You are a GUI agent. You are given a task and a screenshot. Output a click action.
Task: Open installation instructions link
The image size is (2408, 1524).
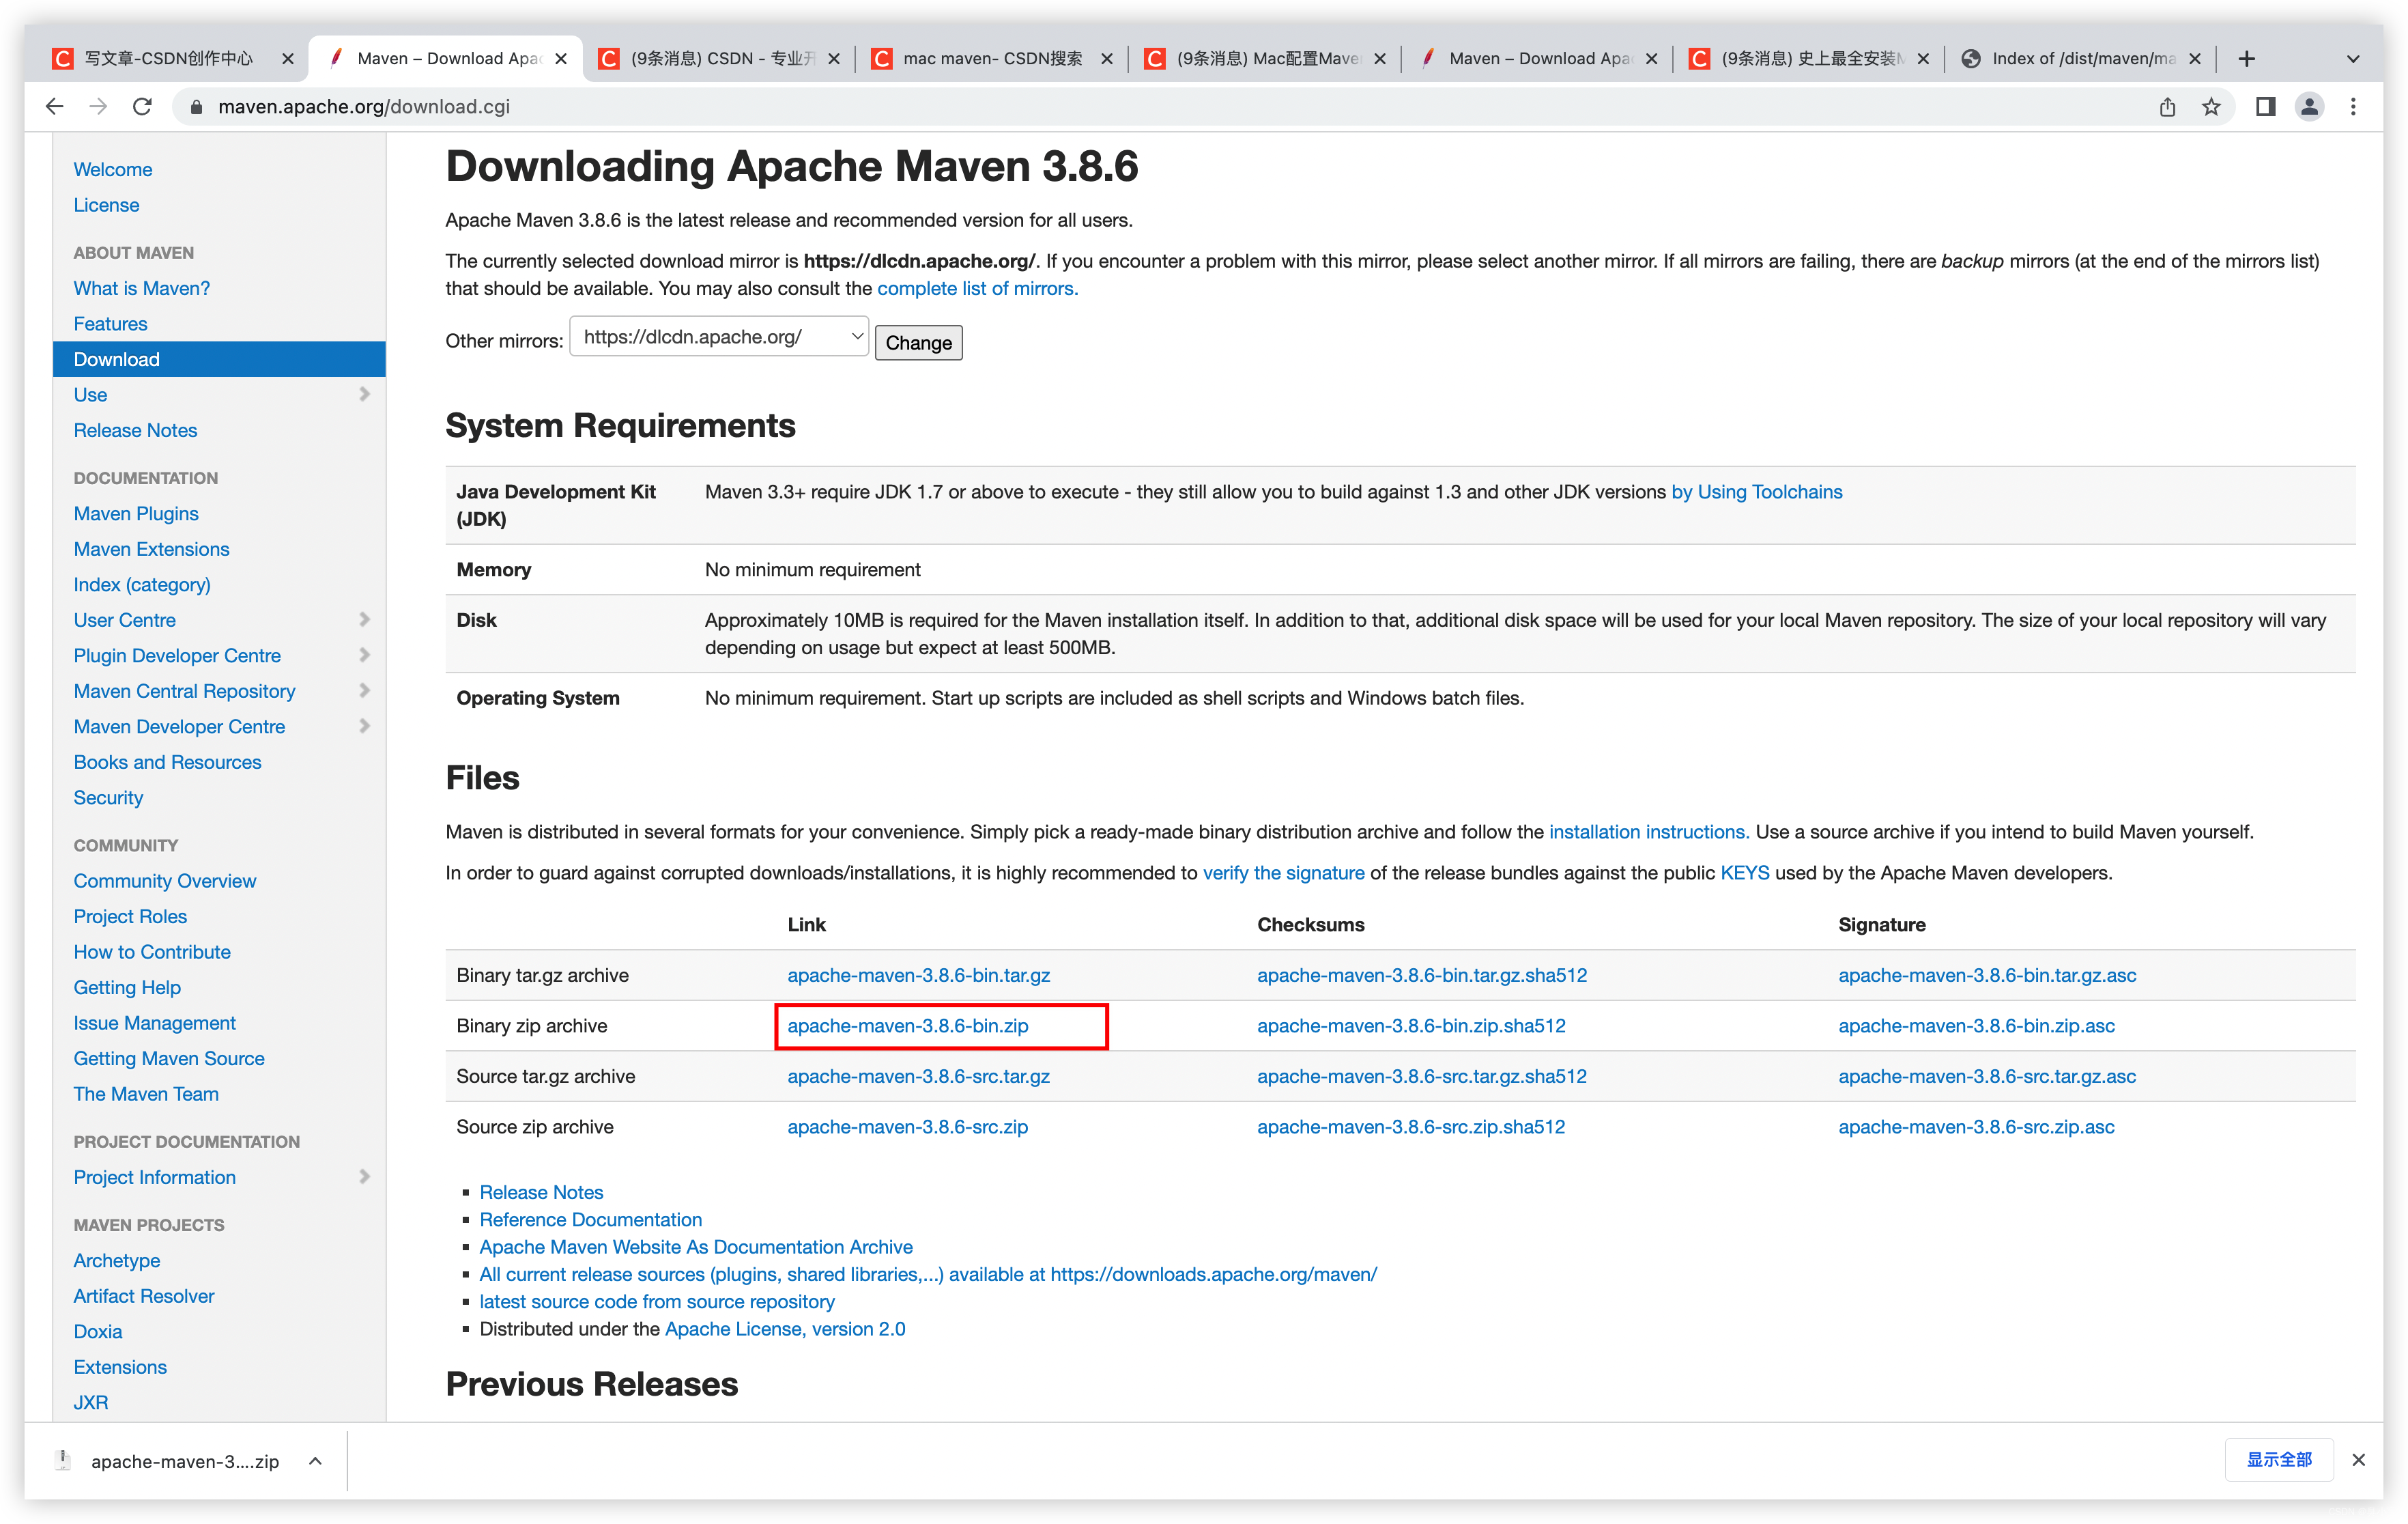pyautogui.click(x=1648, y=832)
